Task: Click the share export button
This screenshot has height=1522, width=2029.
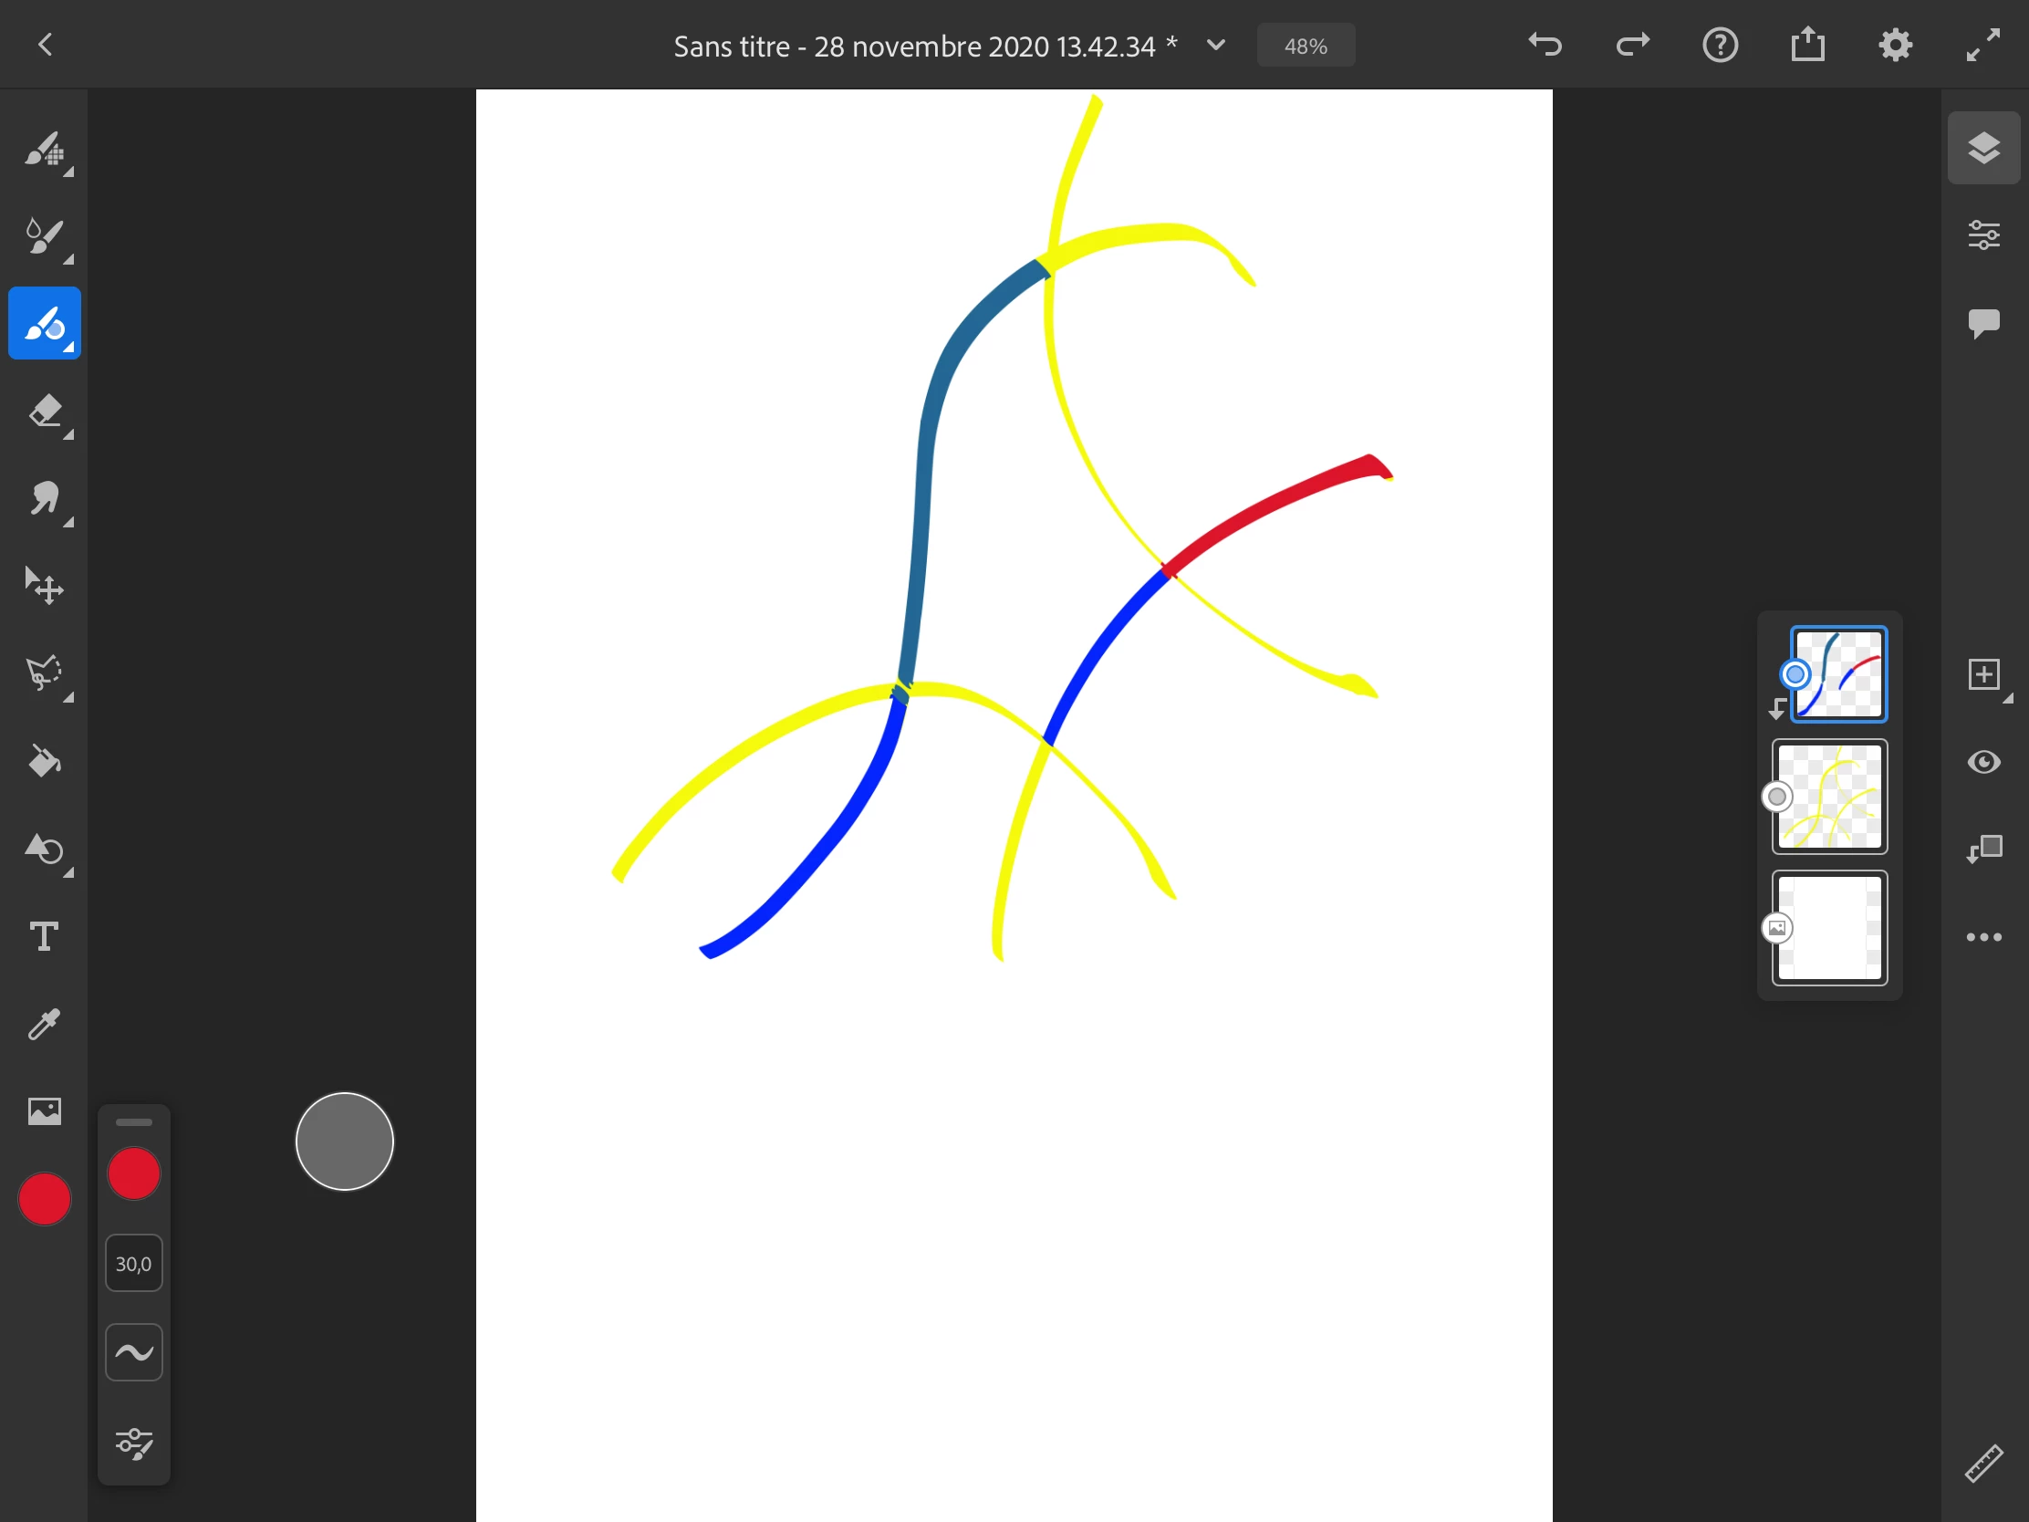Action: coord(1807,45)
